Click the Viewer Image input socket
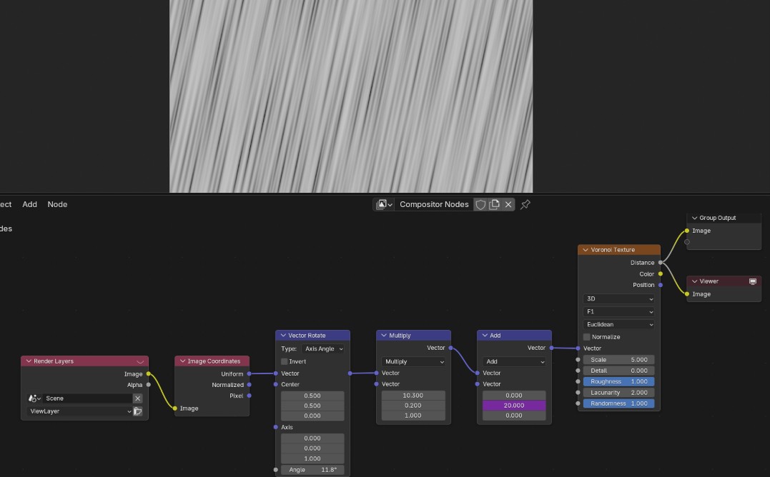The height and width of the screenshot is (477, 770). [x=687, y=294]
